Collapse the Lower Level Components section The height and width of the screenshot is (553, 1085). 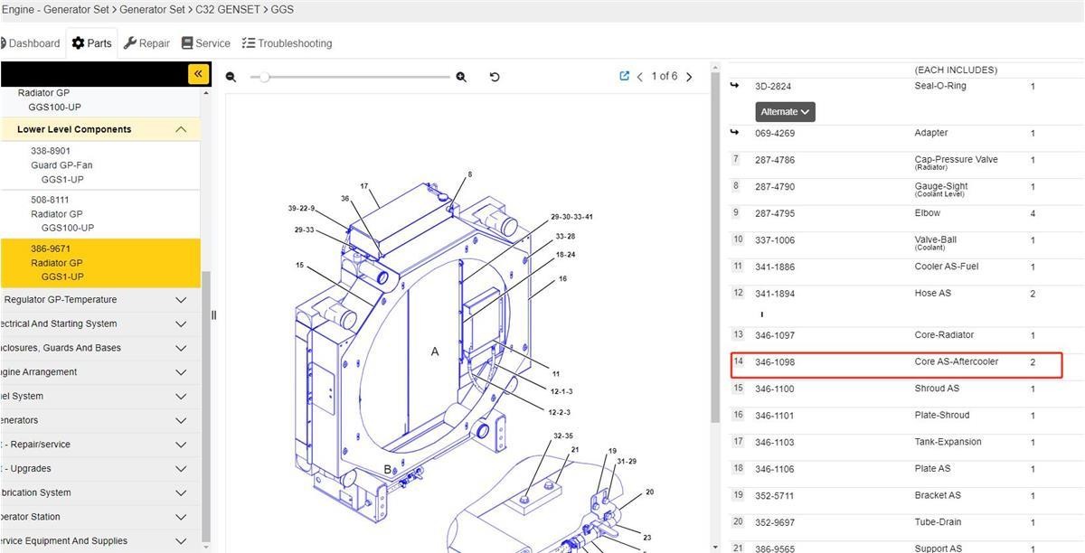coord(181,129)
